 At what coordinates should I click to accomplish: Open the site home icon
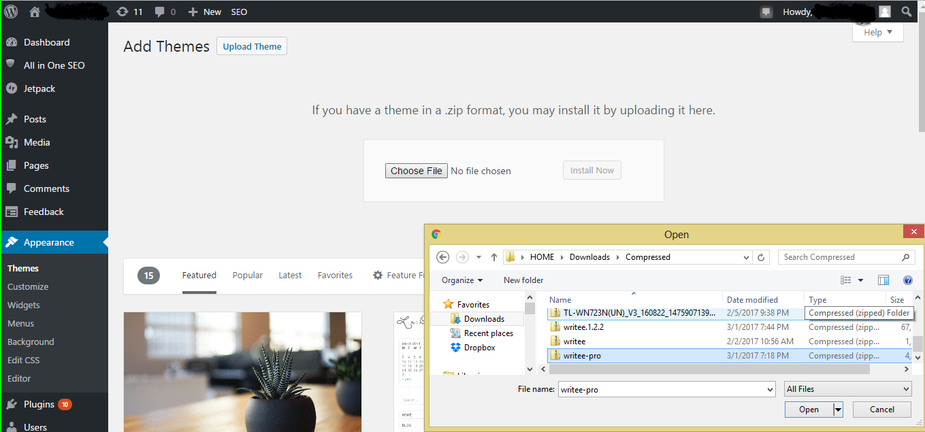pos(35,12)
